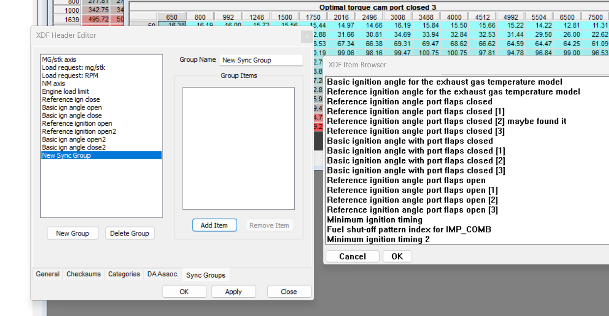Image resolution: width=609 pixels, height=316 pixels.
Task: Select the DA Assoc. tab
Action: point(163,274)
